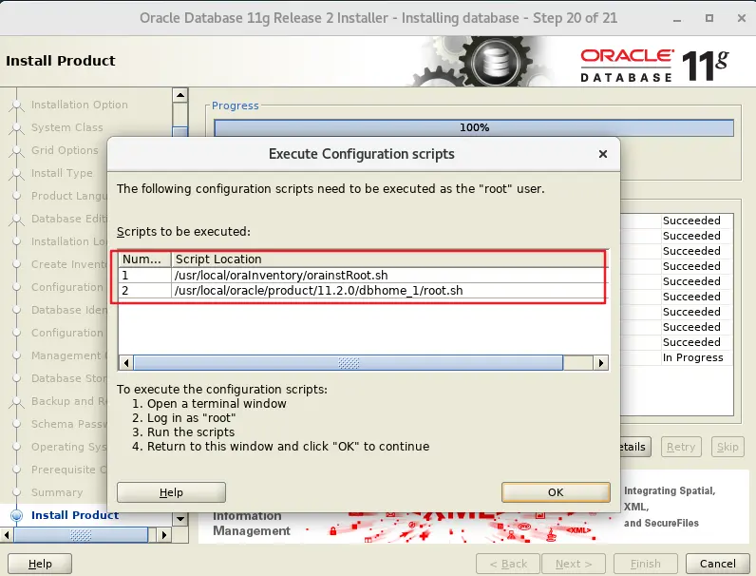756x576 pixels.
Task: Open Help in the configuration scripts dialog
Action: click(x=171, y=492)
